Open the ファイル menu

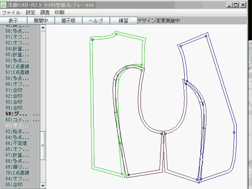11,13
